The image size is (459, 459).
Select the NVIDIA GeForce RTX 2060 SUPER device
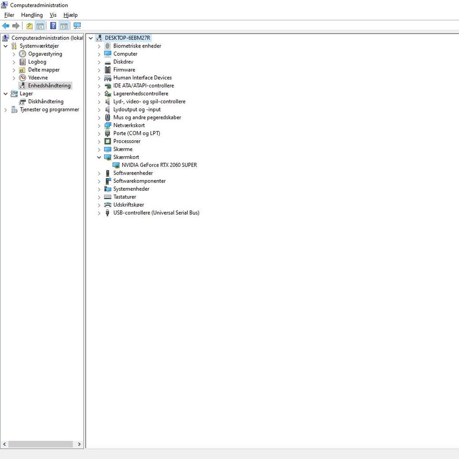click(159, 165)
